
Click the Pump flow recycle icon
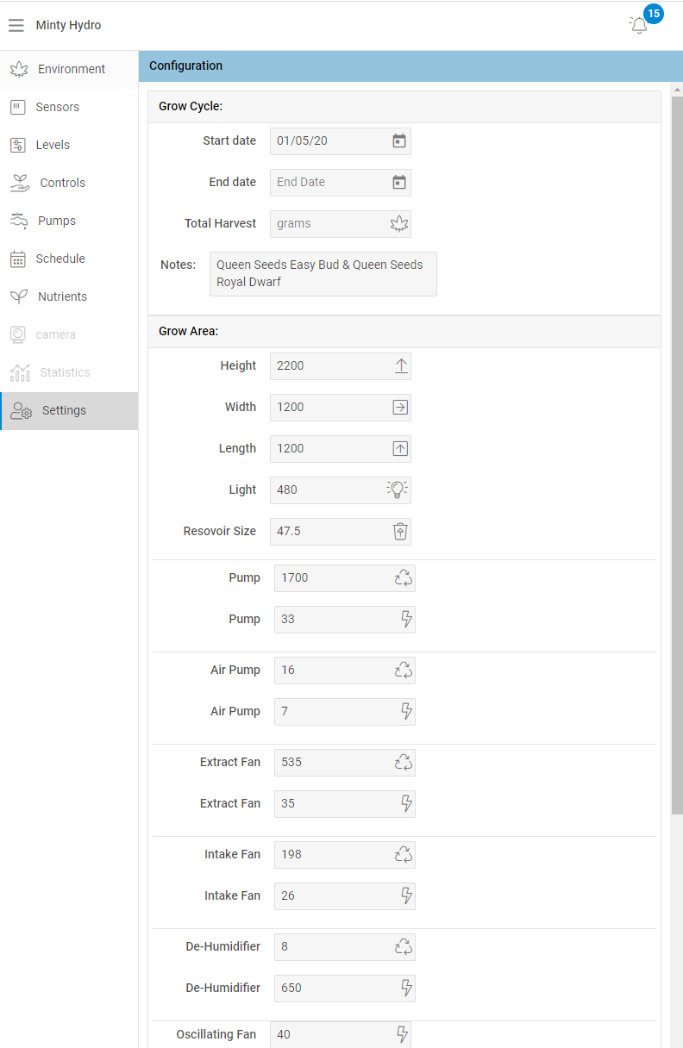coord(404,578)
